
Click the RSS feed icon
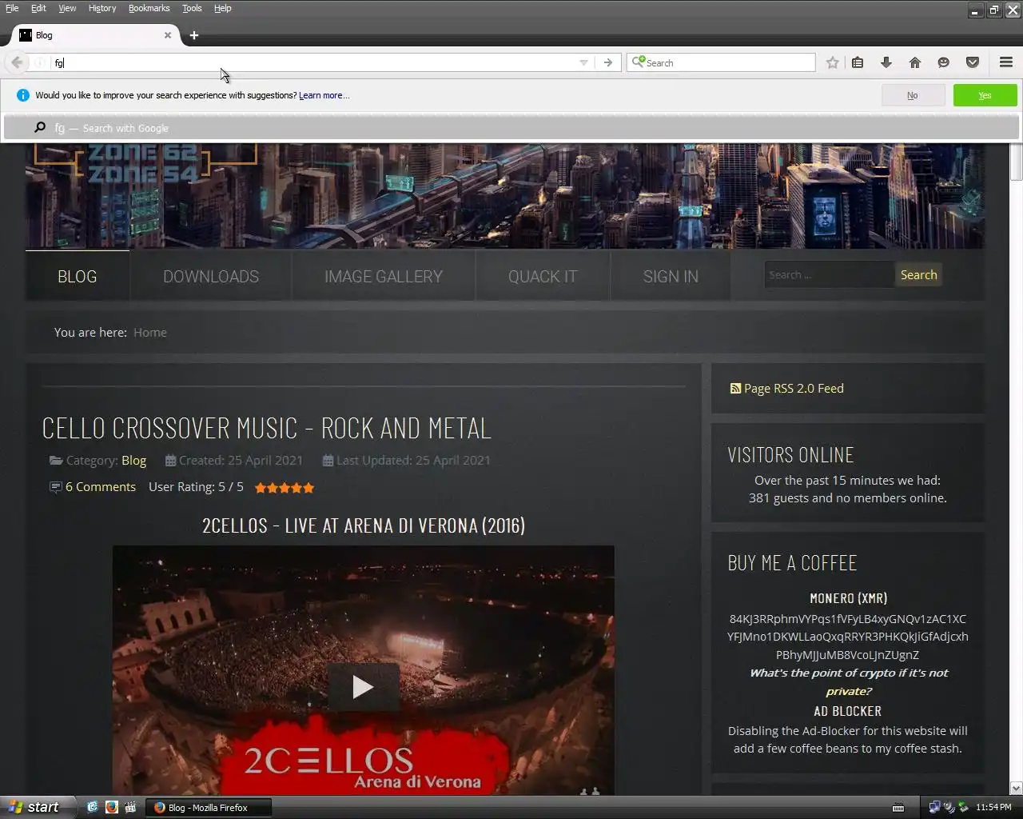(735, 389)
